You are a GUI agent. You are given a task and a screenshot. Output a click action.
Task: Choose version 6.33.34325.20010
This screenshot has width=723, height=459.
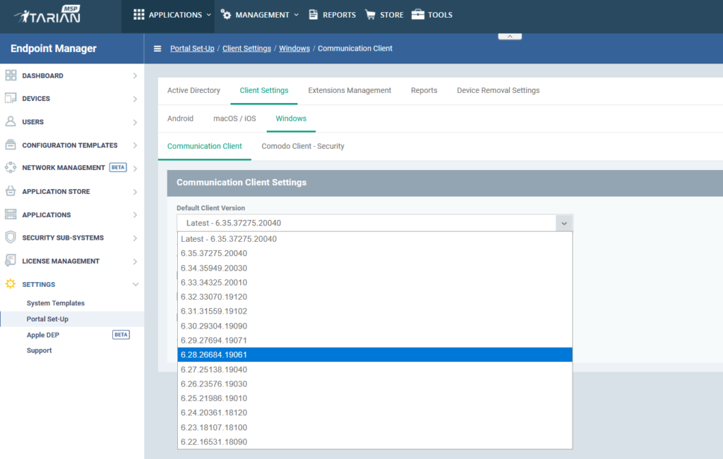click(x=375, y=282)
